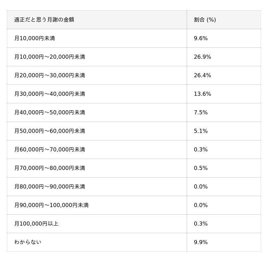This screenshot has width=274, height=262.
Task: Click the 0.5% percentage cell
Action: pos(201,168)
